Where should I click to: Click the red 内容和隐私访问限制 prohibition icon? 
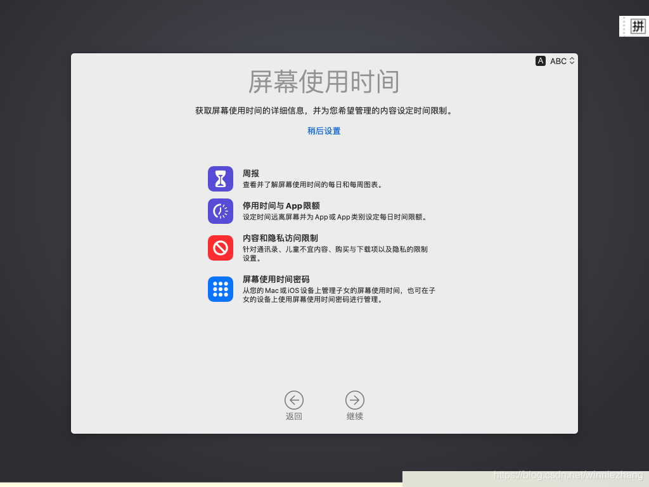click(x=220, y=248)
